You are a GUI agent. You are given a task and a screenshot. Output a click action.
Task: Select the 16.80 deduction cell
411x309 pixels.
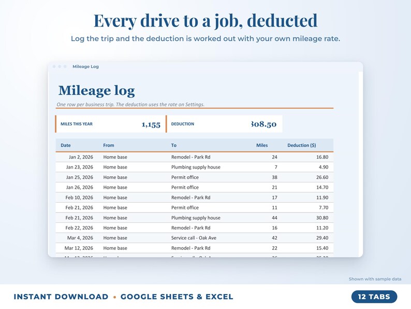click(x=322, y=157)
